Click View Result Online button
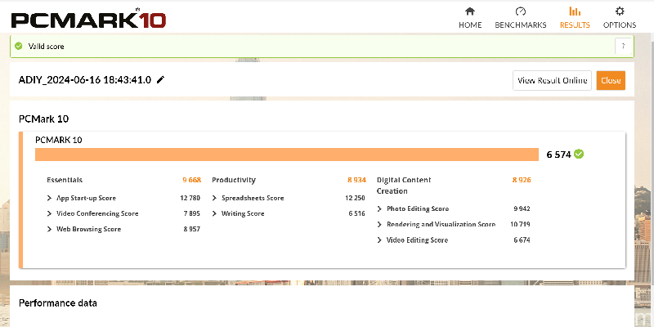654x327 pixels. (x=553, y=80)
